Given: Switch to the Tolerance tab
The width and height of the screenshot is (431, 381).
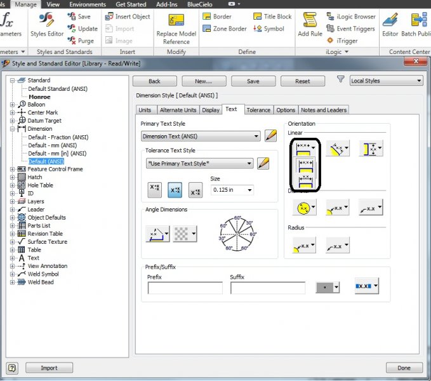Looking at the screenshot, I should (x=258, y=110).
